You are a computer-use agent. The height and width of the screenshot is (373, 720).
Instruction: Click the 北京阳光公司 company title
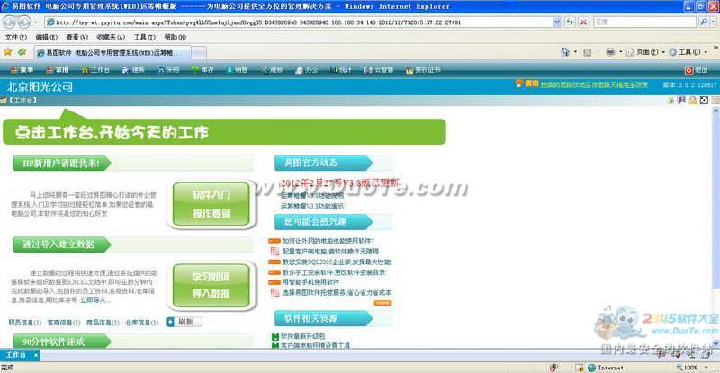[x=40, y=86]
